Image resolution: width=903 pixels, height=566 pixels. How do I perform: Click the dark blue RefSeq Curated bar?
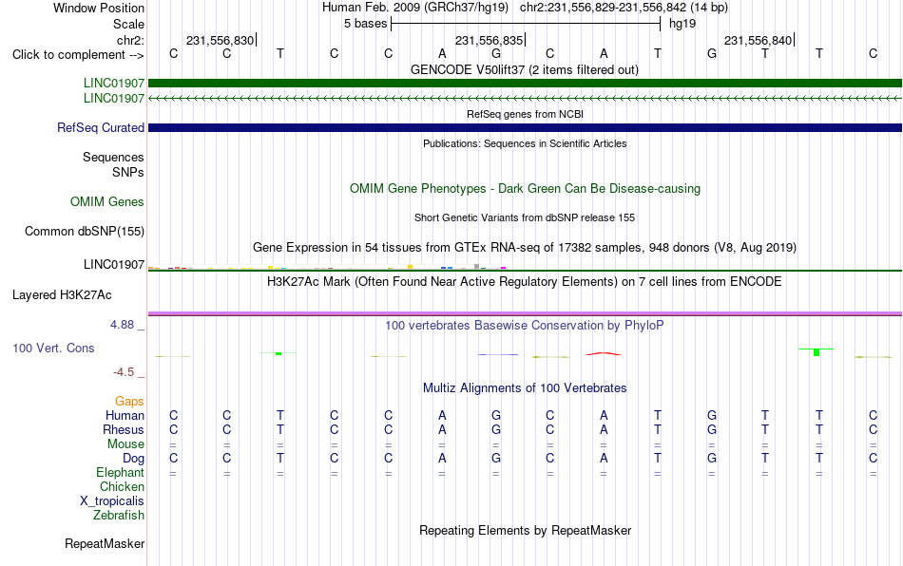(x=526, y=127)
